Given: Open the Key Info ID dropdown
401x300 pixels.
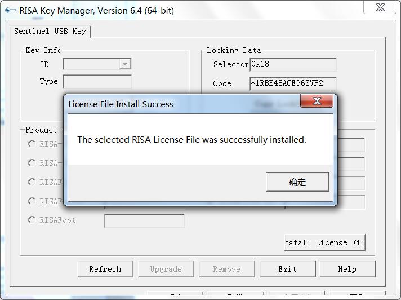Looking at the screenshot, I should tap(125, 64).
